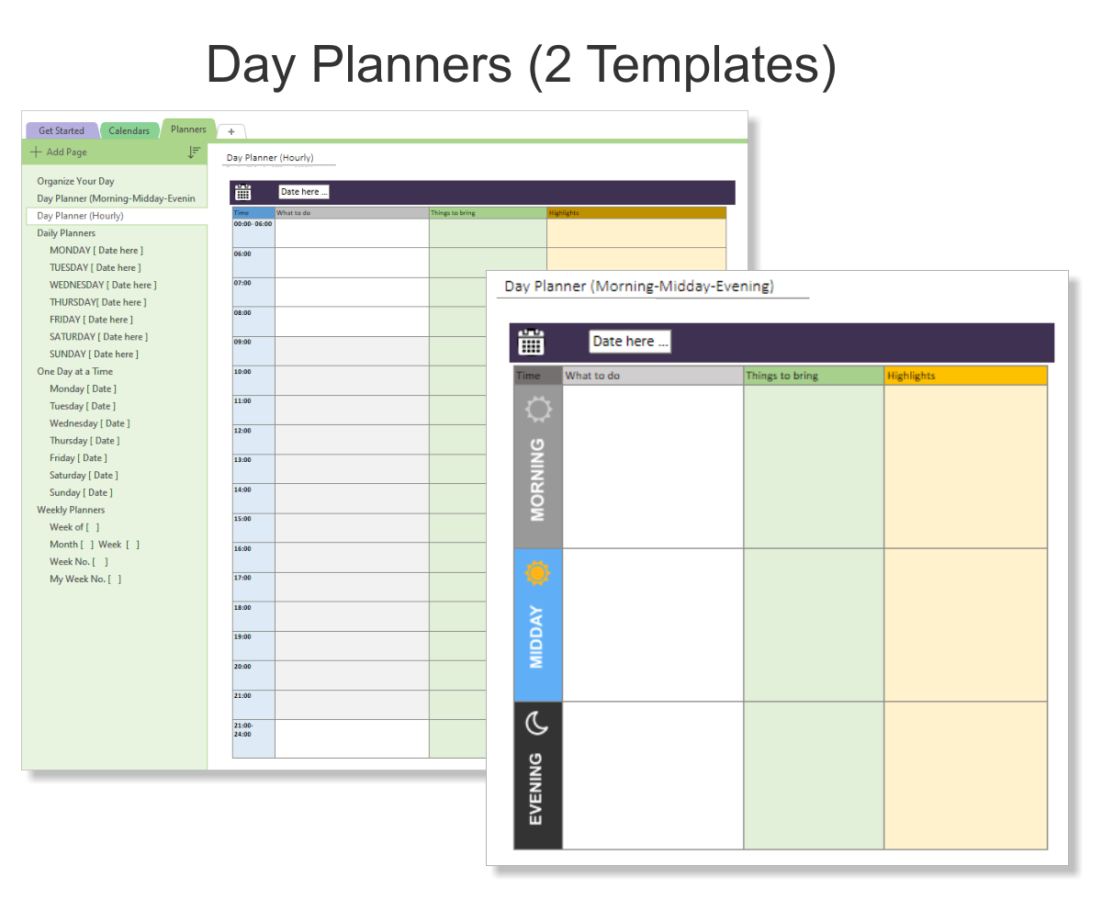Click Date here field in hourly planner
Viewport: 1102px width, 900px height.
tap(304, 192)
